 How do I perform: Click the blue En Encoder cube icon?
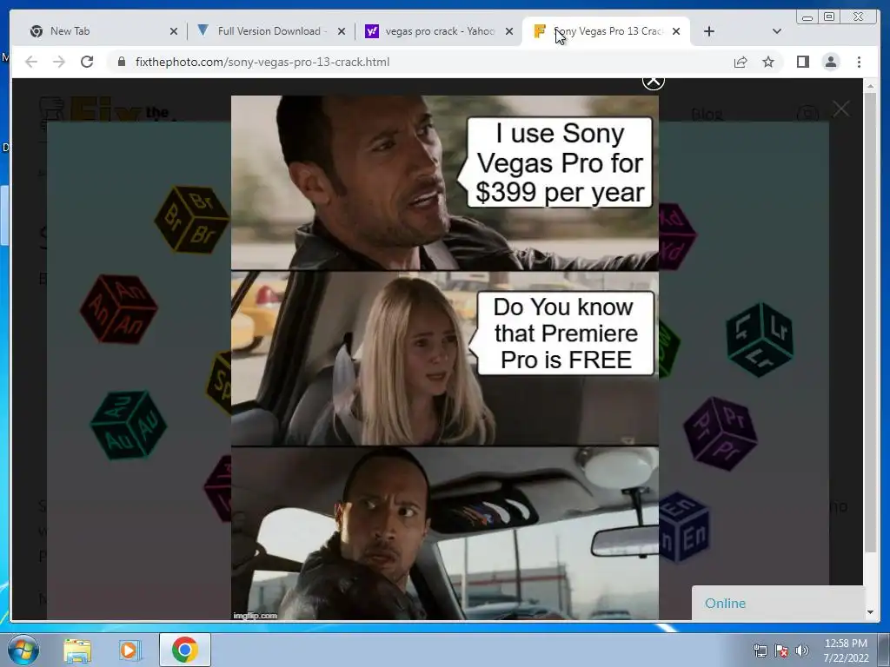[x=684, y=527]
